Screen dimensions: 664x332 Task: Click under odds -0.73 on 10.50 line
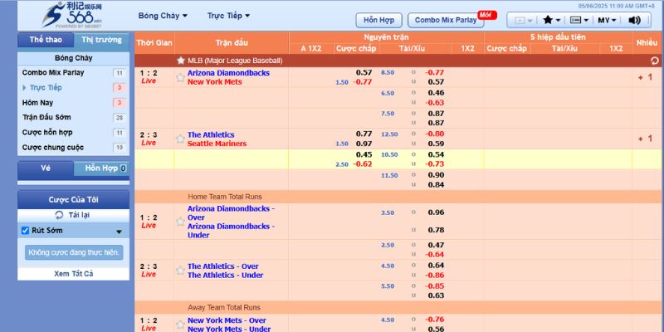point(434,164)
